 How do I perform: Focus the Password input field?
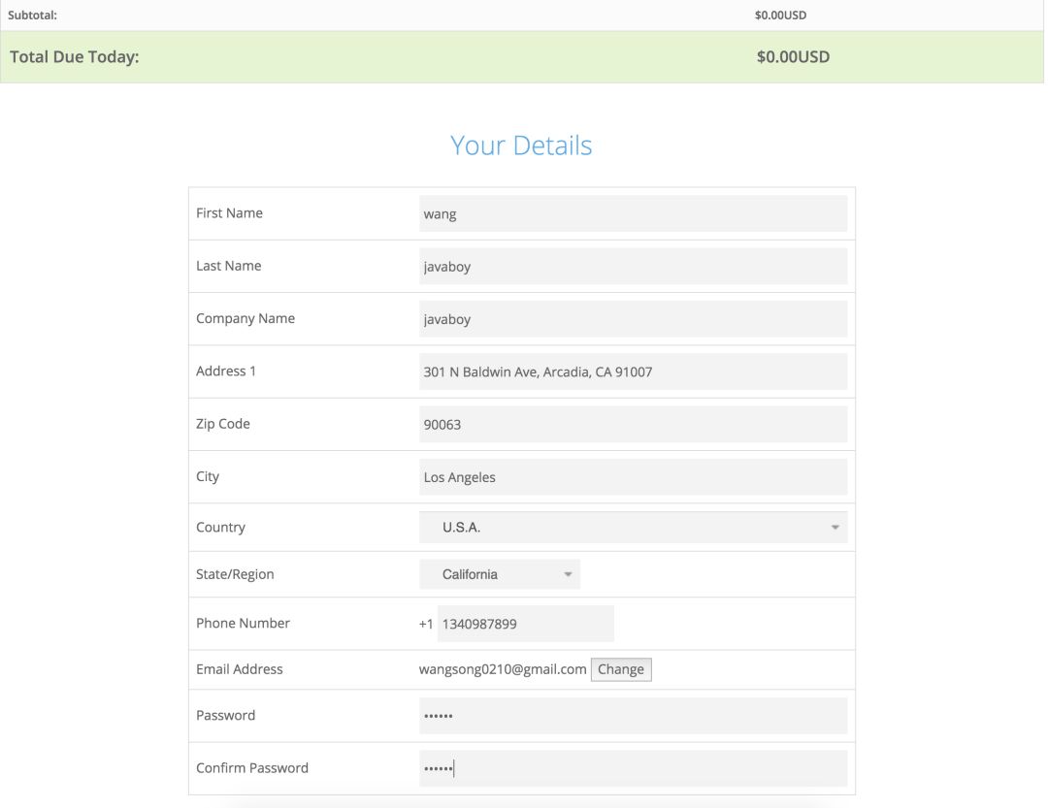coord(633,716)
